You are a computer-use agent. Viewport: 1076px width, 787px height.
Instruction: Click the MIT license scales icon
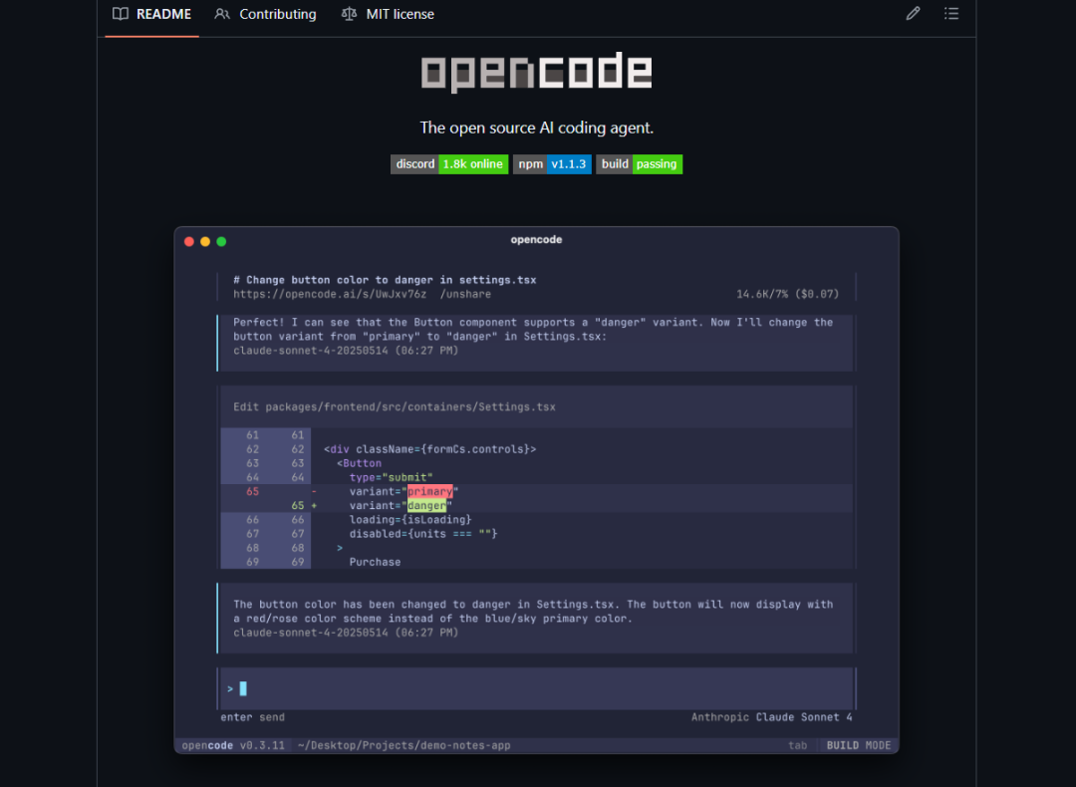[x=350, y=14]
